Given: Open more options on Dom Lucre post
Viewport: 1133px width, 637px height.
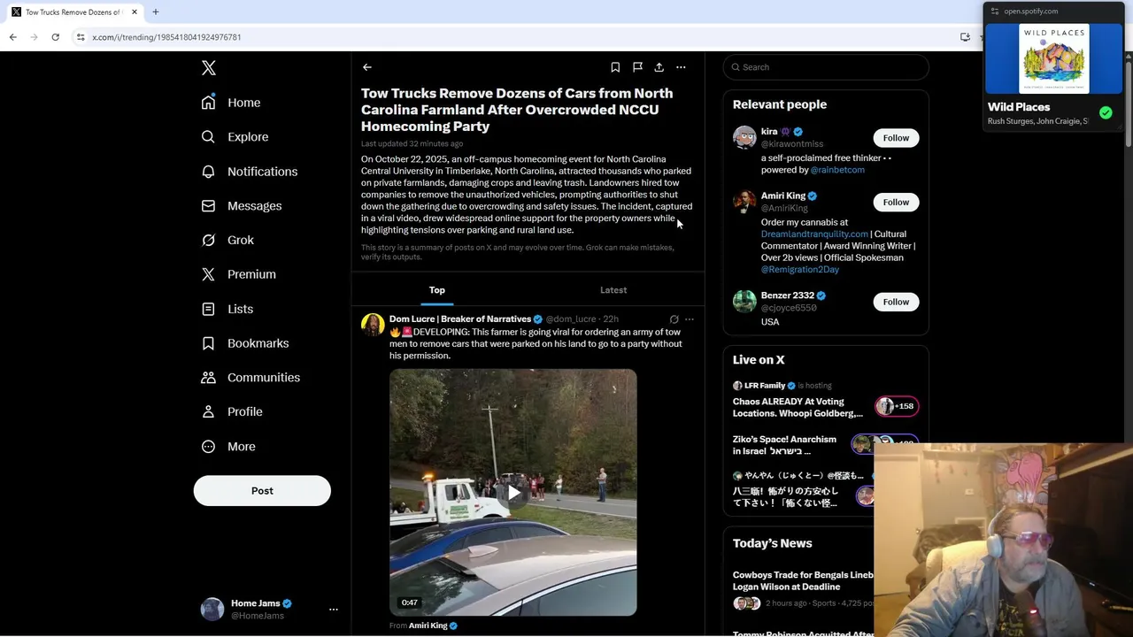Looking at the screenshot, I should pyautogui.click(x=690, y=319).
